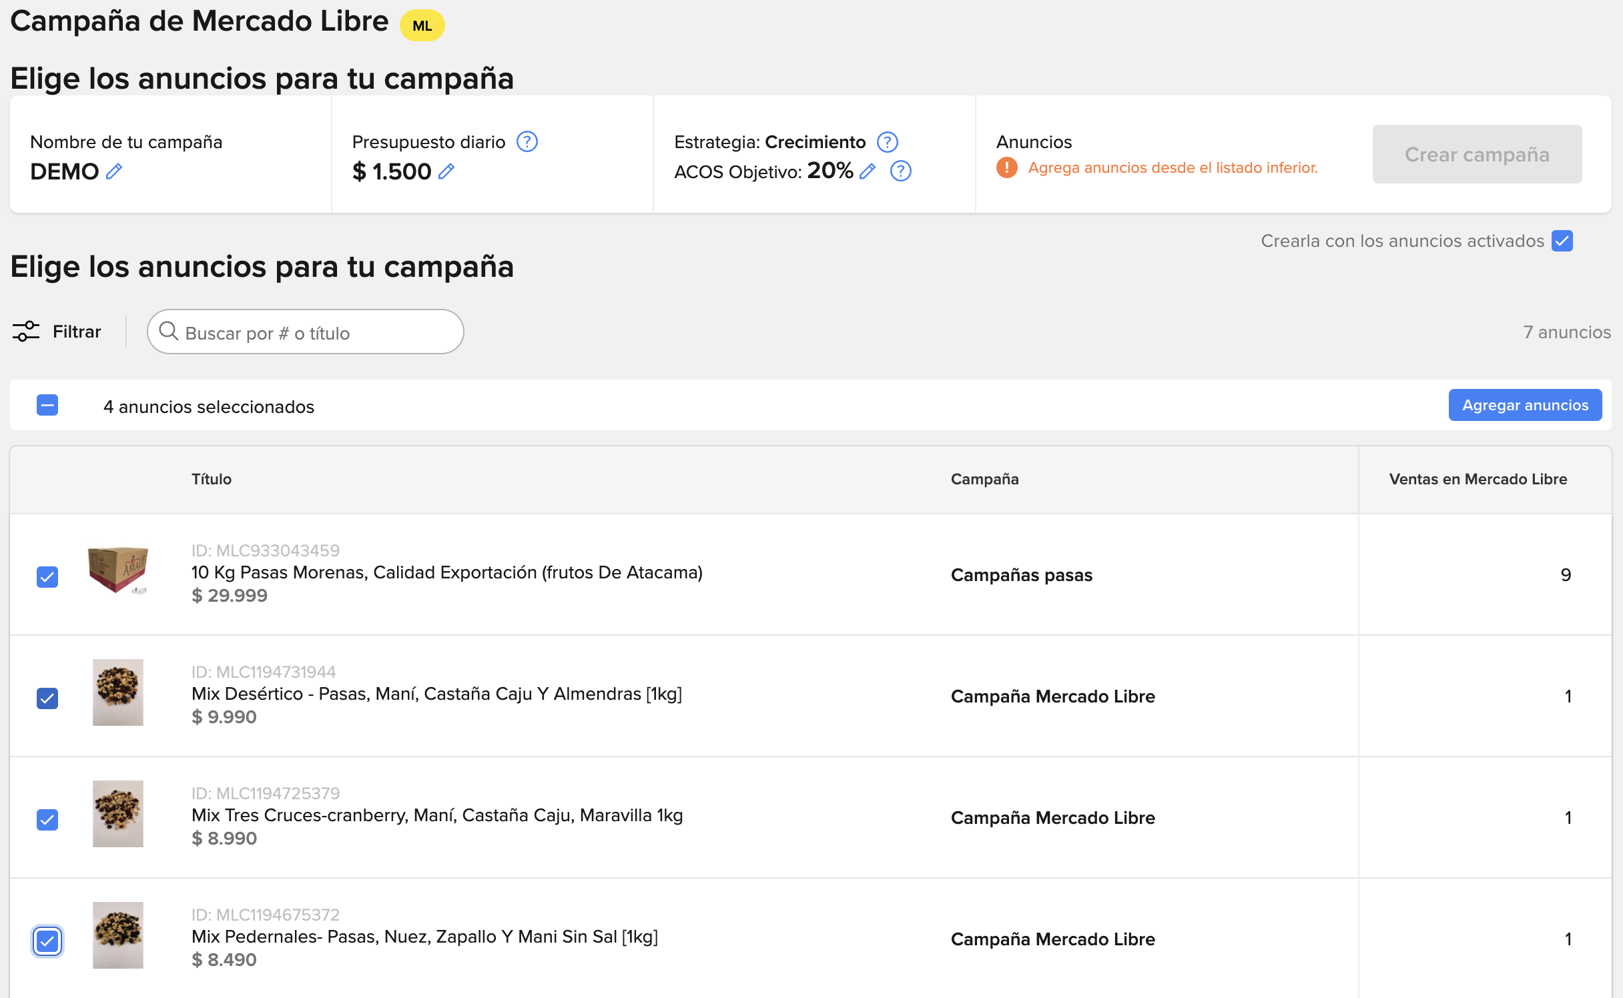
Task: Click the ID MLC1194725379 text
Action: [x=266, y=793]
